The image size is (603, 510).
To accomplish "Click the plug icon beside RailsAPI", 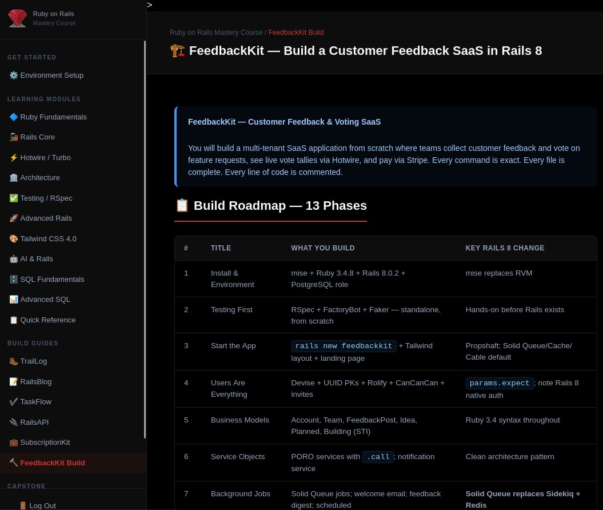I will tap(14, 423).
